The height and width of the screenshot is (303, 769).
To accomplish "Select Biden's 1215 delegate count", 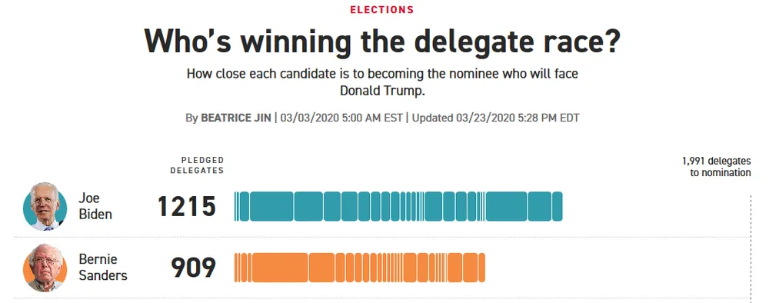I will click(x=187, y=206).
